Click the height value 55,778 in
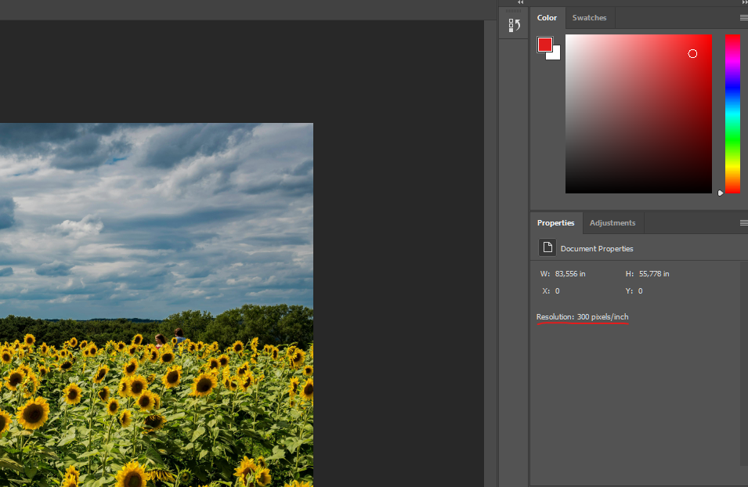 [654, 274]
